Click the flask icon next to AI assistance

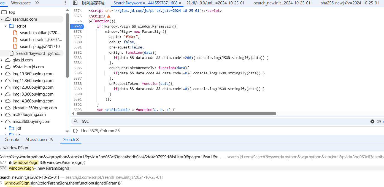click(51, 140)
